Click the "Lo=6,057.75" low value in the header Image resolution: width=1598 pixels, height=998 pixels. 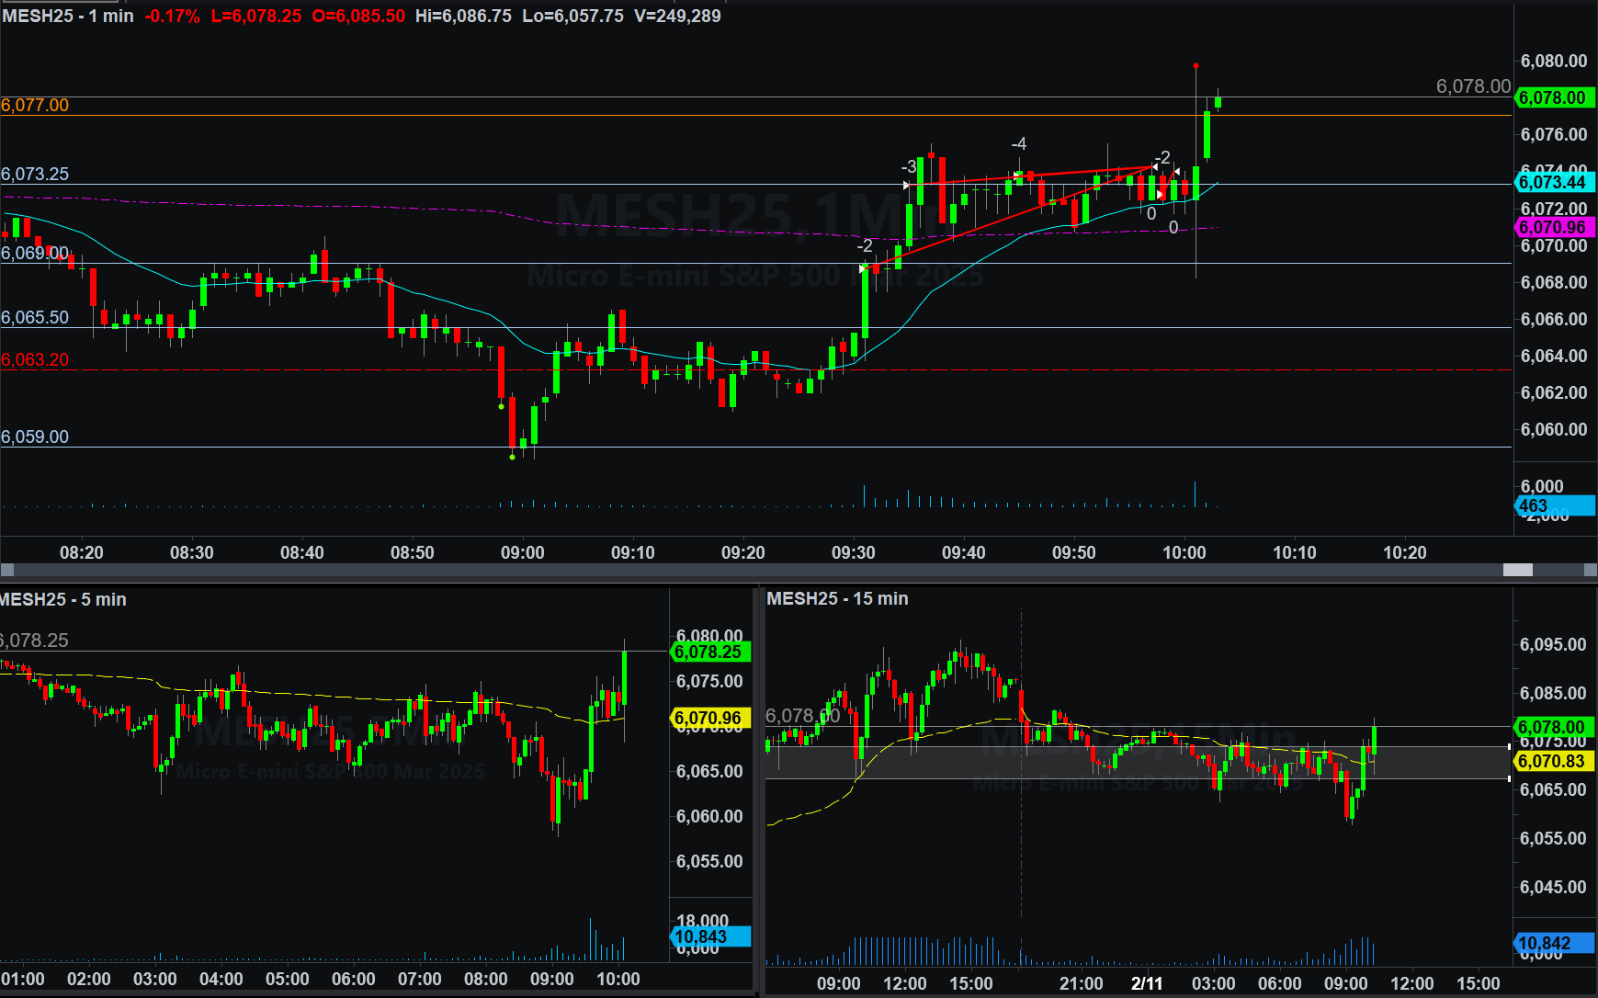pos(572,16)
